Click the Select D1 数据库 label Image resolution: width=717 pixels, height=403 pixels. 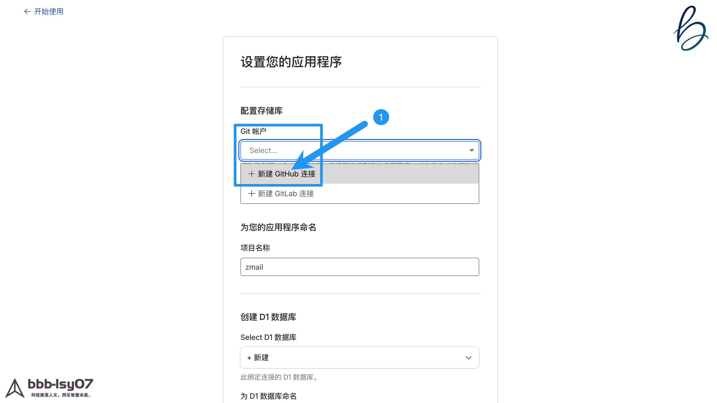(268, 337)
